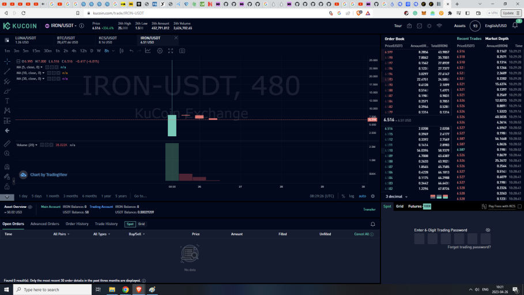Open the calendar icon next to Tour
Viewport: 524px width, 295px height.
[409, 26]
